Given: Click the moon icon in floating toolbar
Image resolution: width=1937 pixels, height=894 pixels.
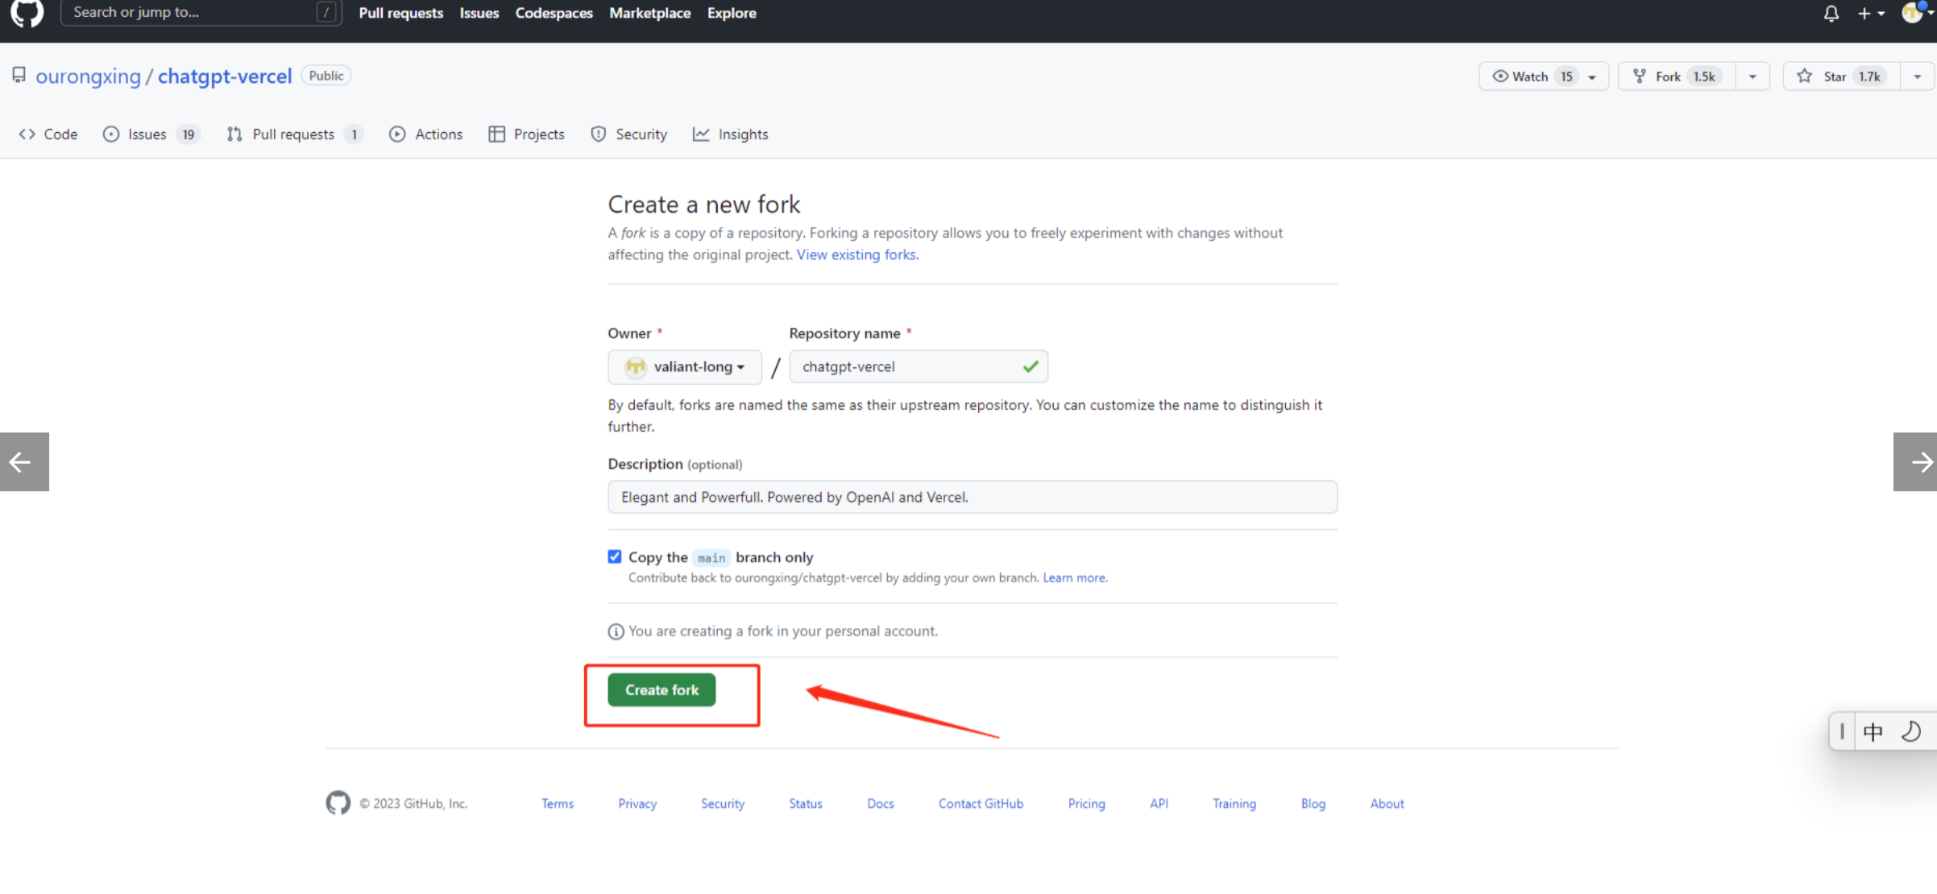Looking at the screenshot, I should point(1910,731).
